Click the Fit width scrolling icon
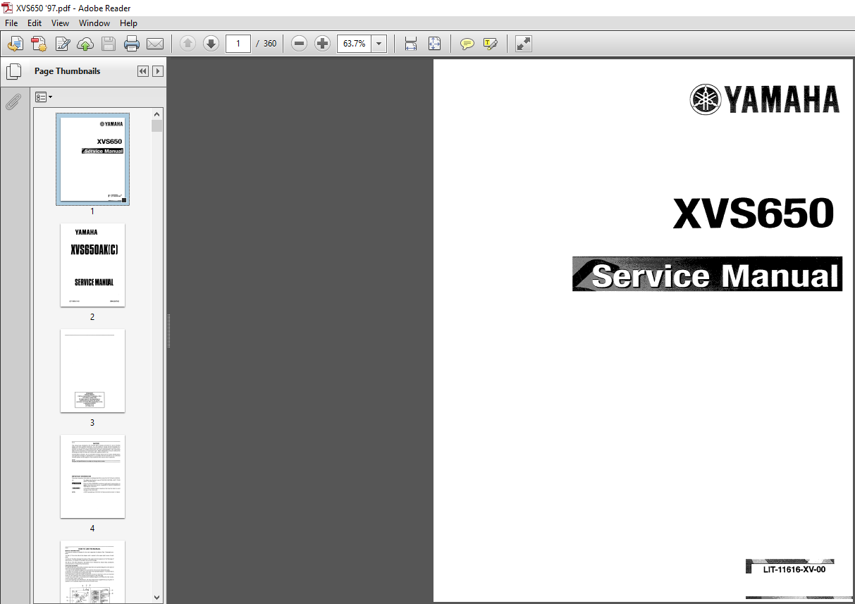This screenshot has height=604, width=855. (x=411, y=44)
